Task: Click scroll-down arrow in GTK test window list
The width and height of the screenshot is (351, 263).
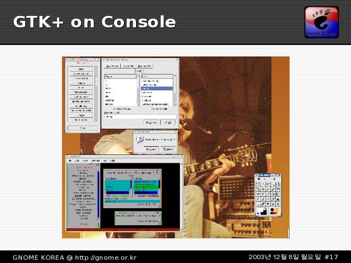Action: pos(97,122)
